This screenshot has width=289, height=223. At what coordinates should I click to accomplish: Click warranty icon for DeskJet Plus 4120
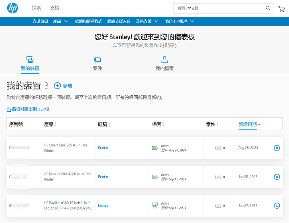coord(155,177)
